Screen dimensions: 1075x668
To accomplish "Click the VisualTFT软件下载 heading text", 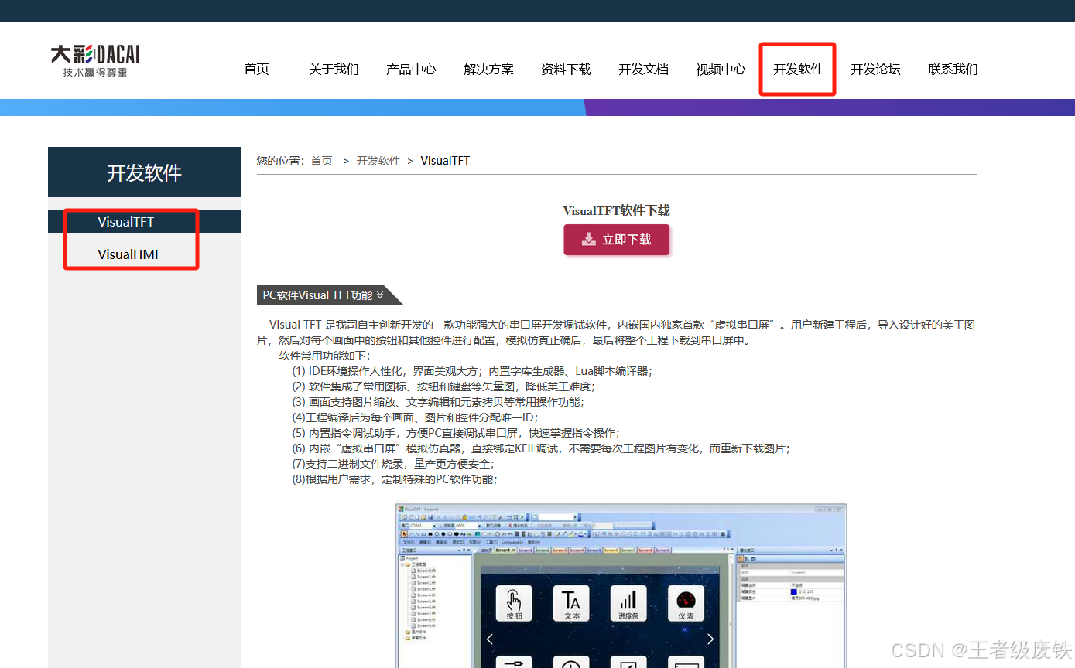I will point(616,210).
